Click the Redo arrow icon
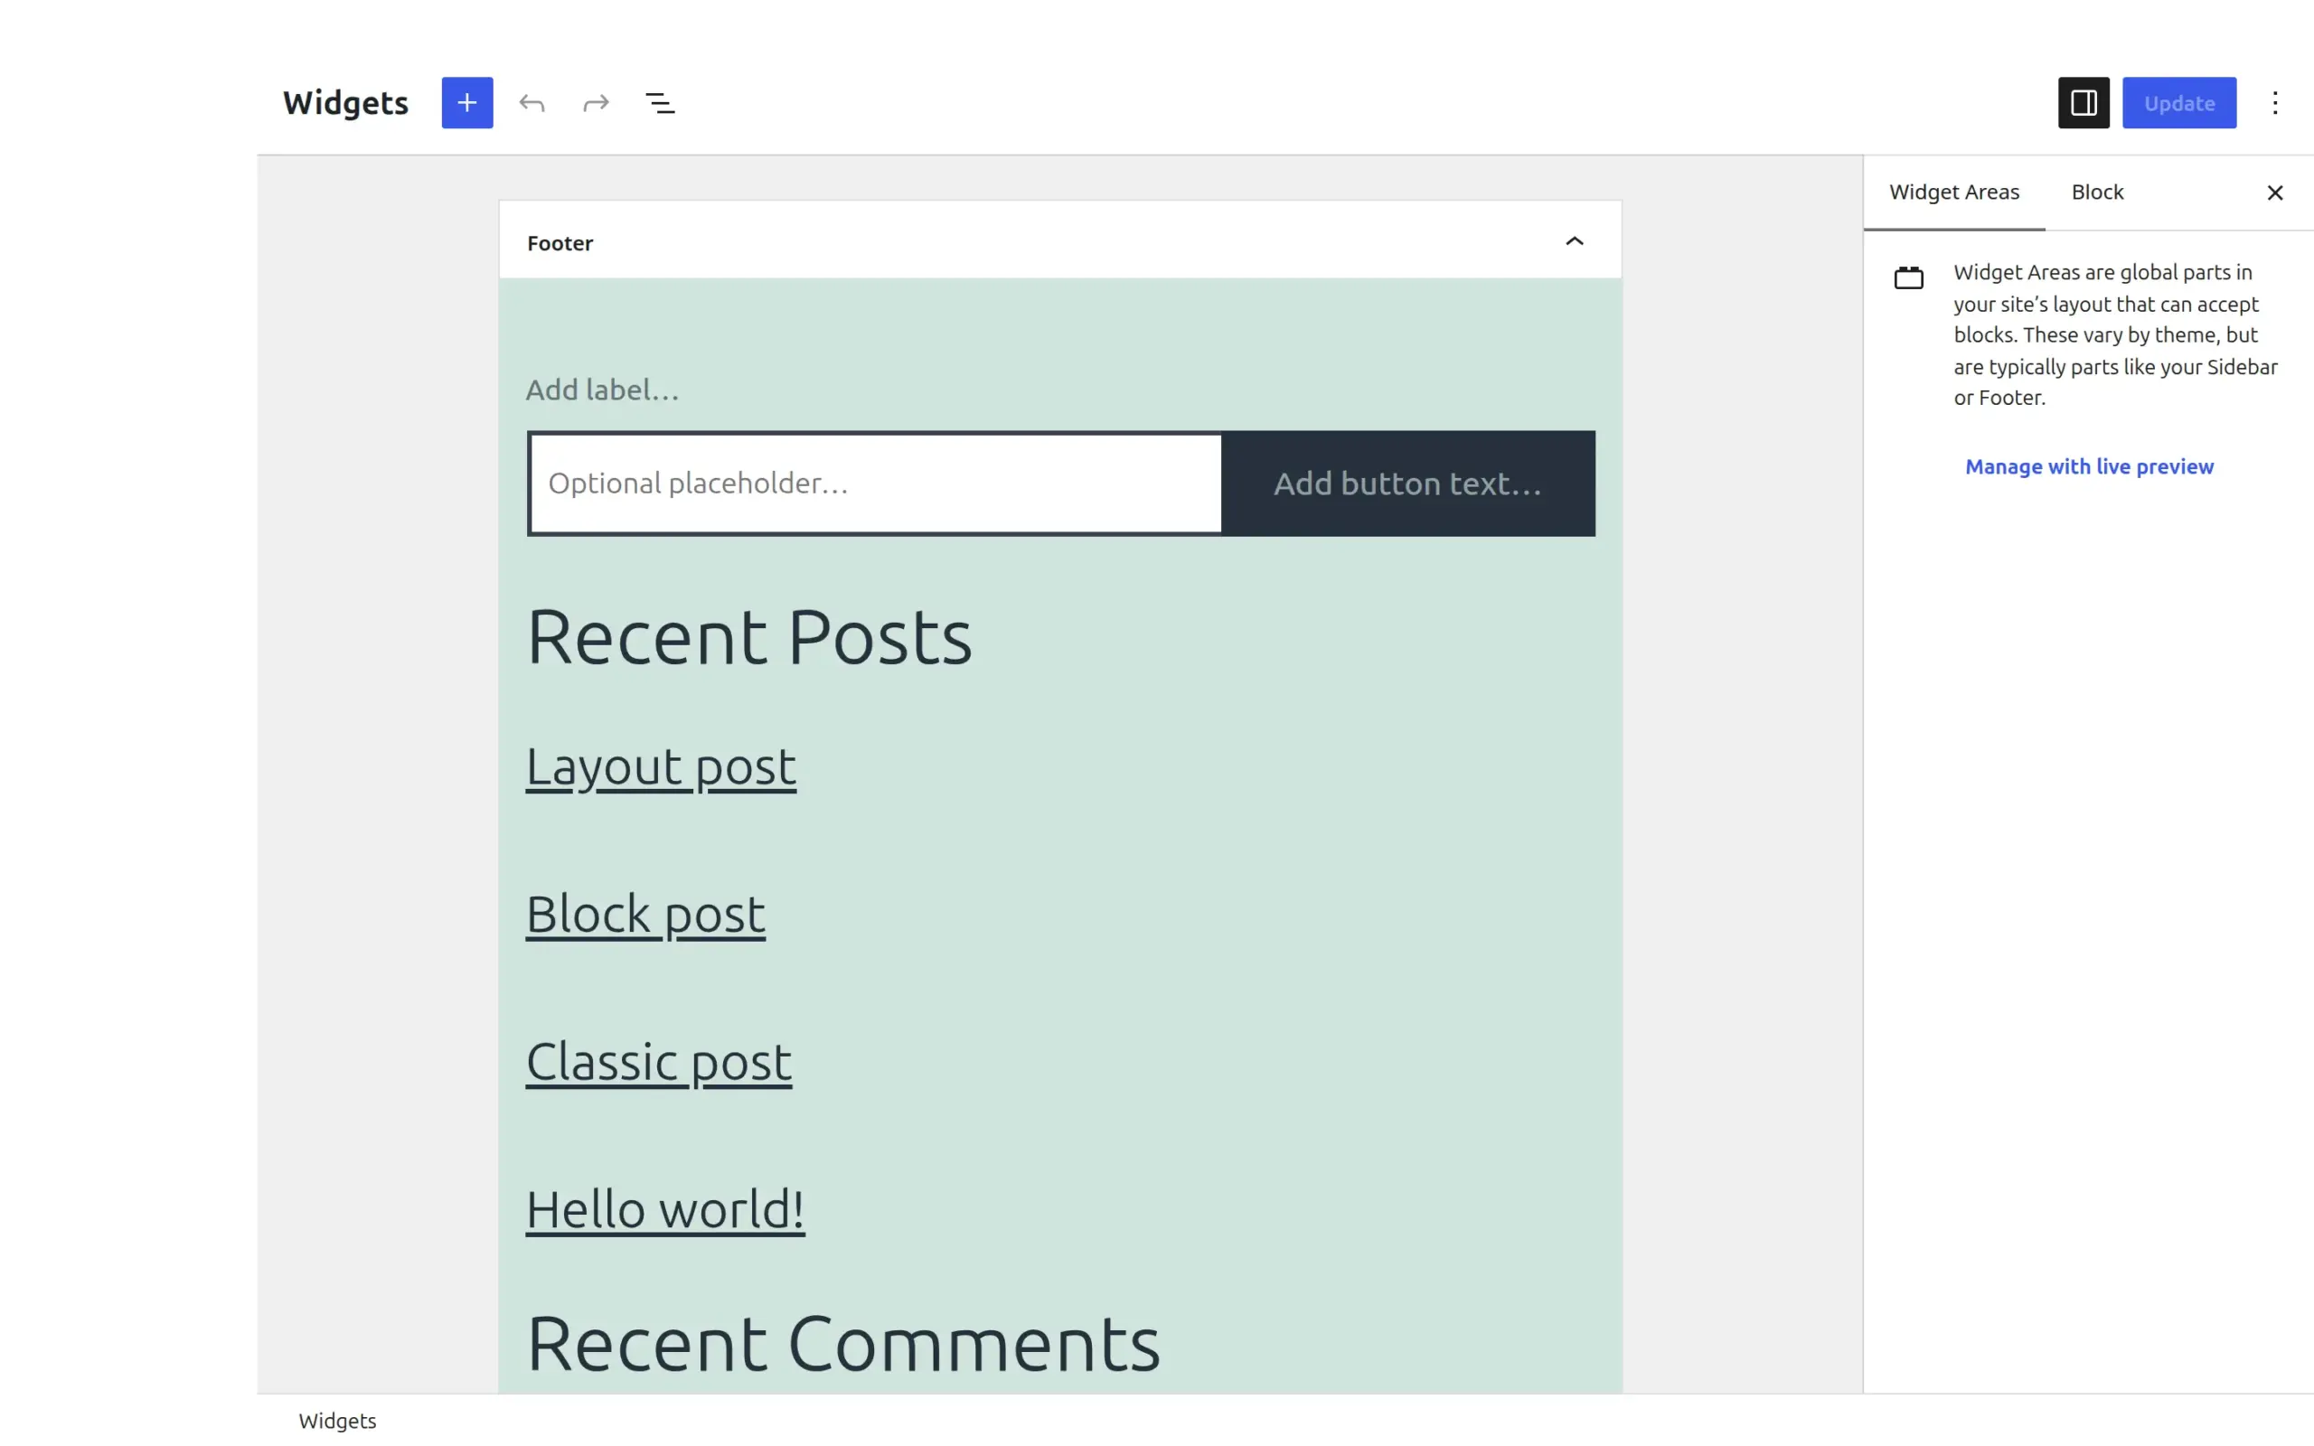Image resolution: width=2314 pixels, height=1446 pixels. (596, 102)
